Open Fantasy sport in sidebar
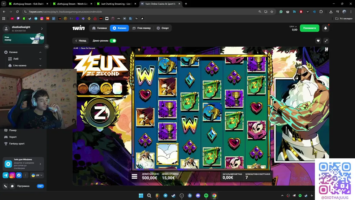The image size is (355, 200). coord(17,144)
